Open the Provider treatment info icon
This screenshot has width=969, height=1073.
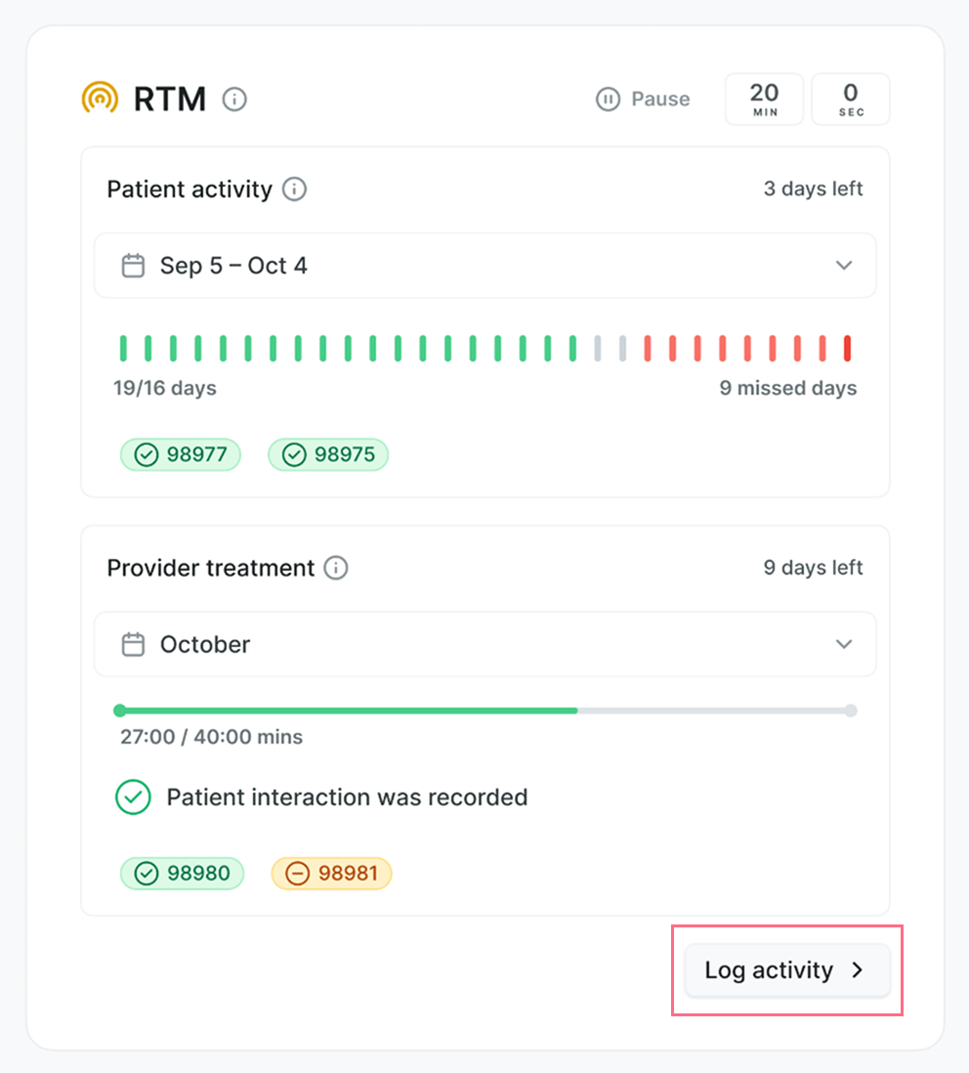tap(335, 568)
